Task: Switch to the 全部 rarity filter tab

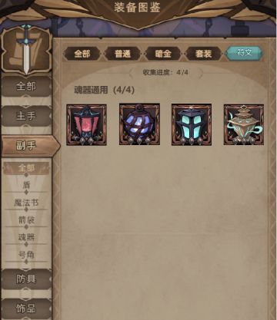Action: [82, 54]
